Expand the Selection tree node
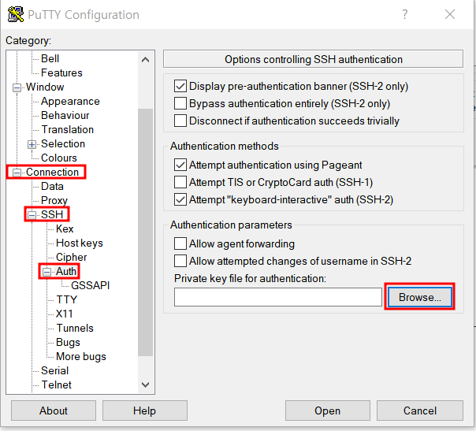This screenshot has height=431, width=476. coord(32,144)
